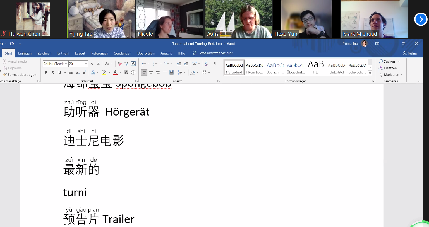Open ribbon display options icon
Image resolution: width=429 pixels, height=227 pixels.
click(377, 43)
